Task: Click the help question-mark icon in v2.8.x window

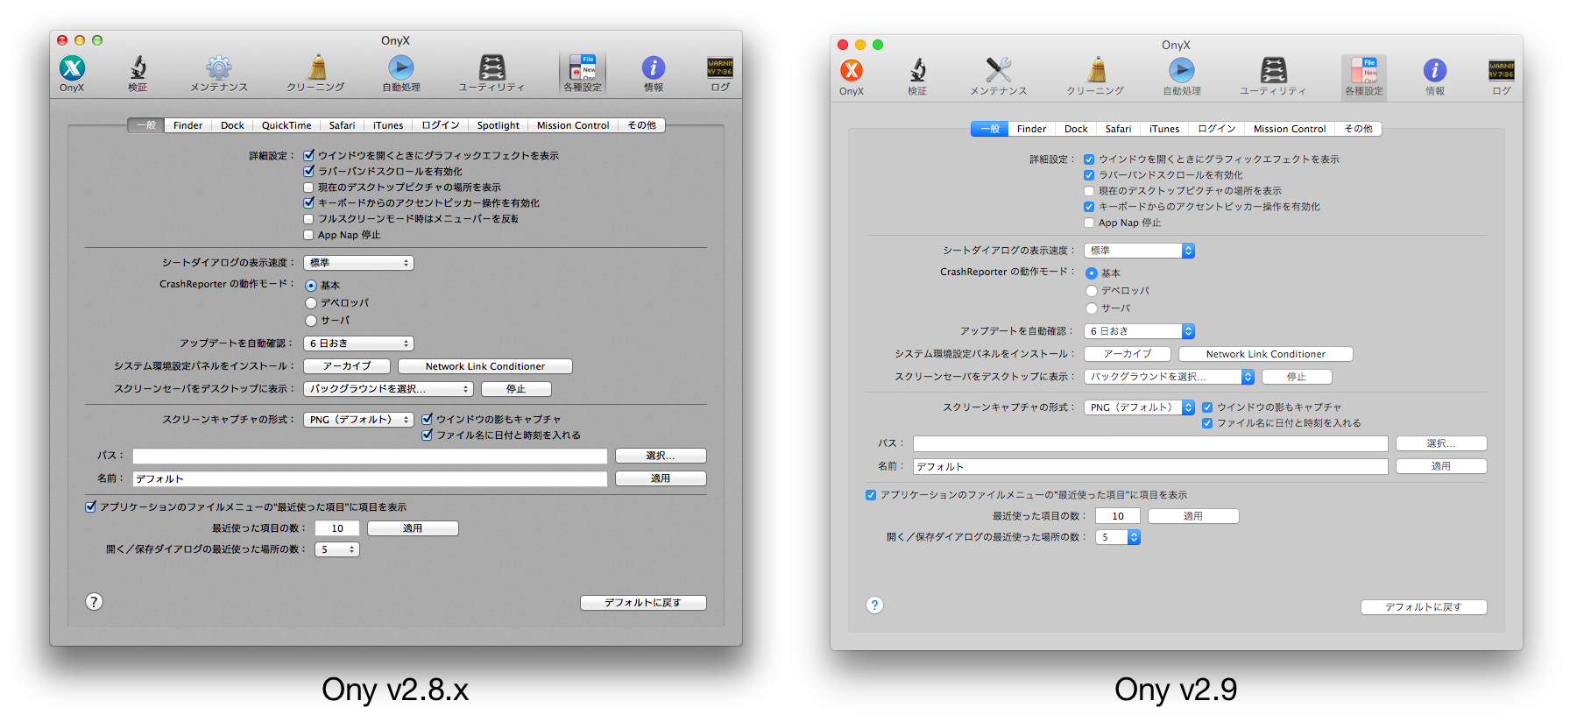Action: [x=94, y=602]
